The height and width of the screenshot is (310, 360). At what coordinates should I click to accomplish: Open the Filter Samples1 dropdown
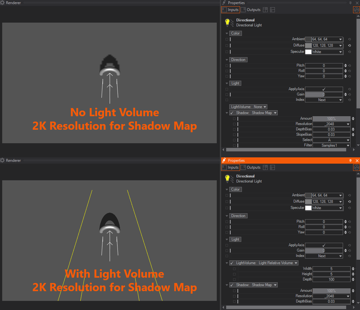(331, 145)
